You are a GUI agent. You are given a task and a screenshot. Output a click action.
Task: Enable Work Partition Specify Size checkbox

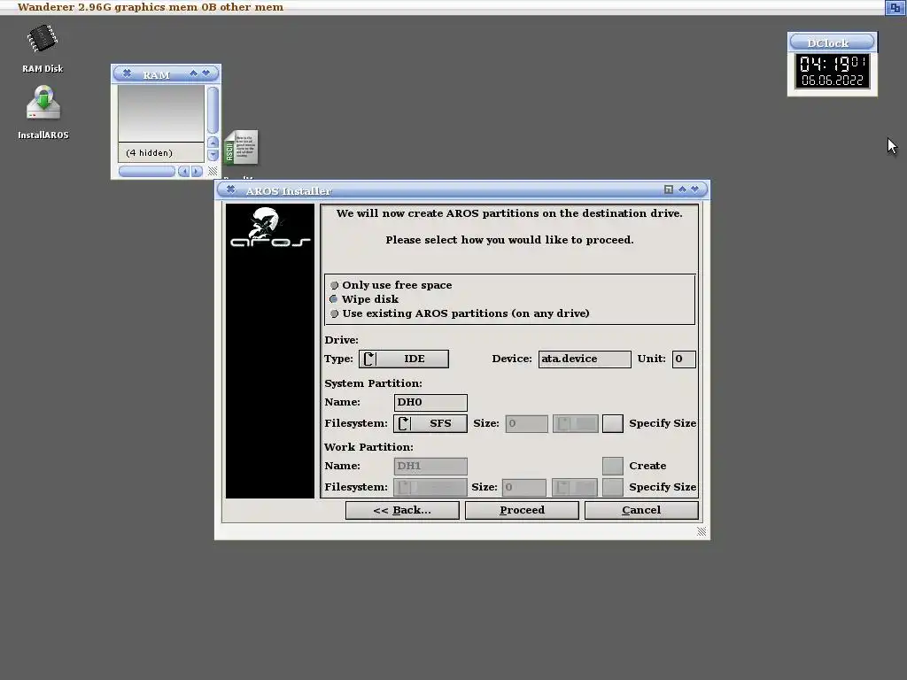pos(613,488)
